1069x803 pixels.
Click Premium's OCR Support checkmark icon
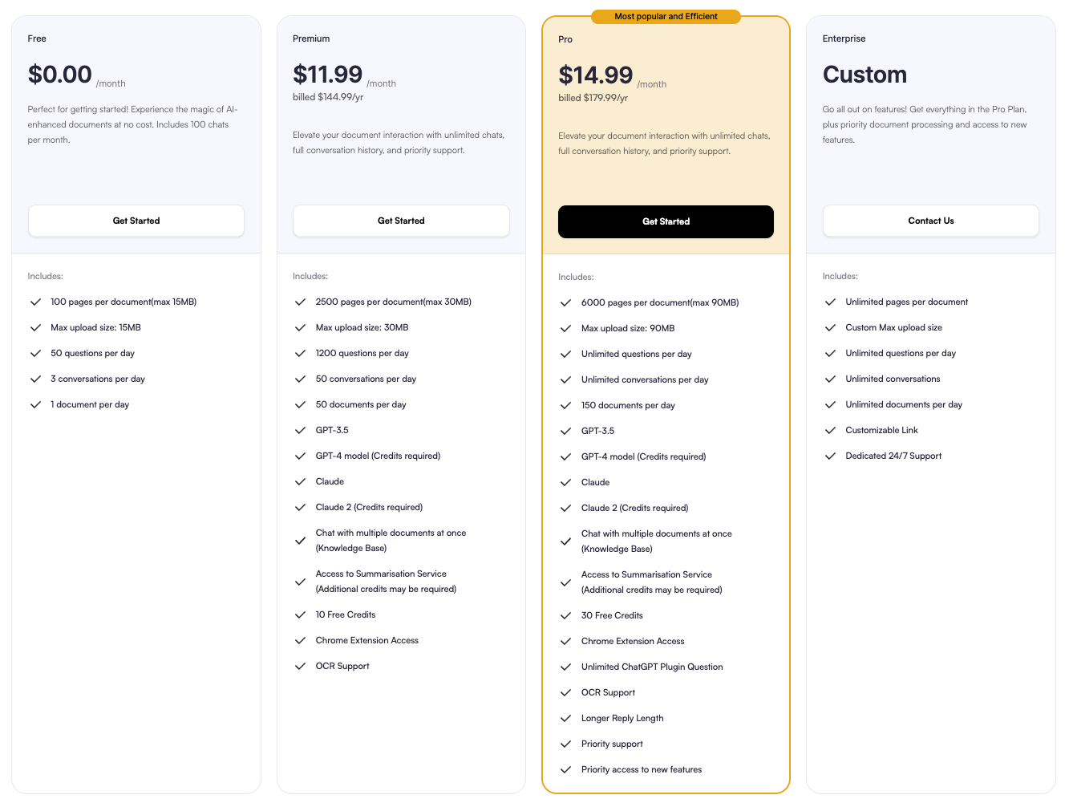pos(300,666)
